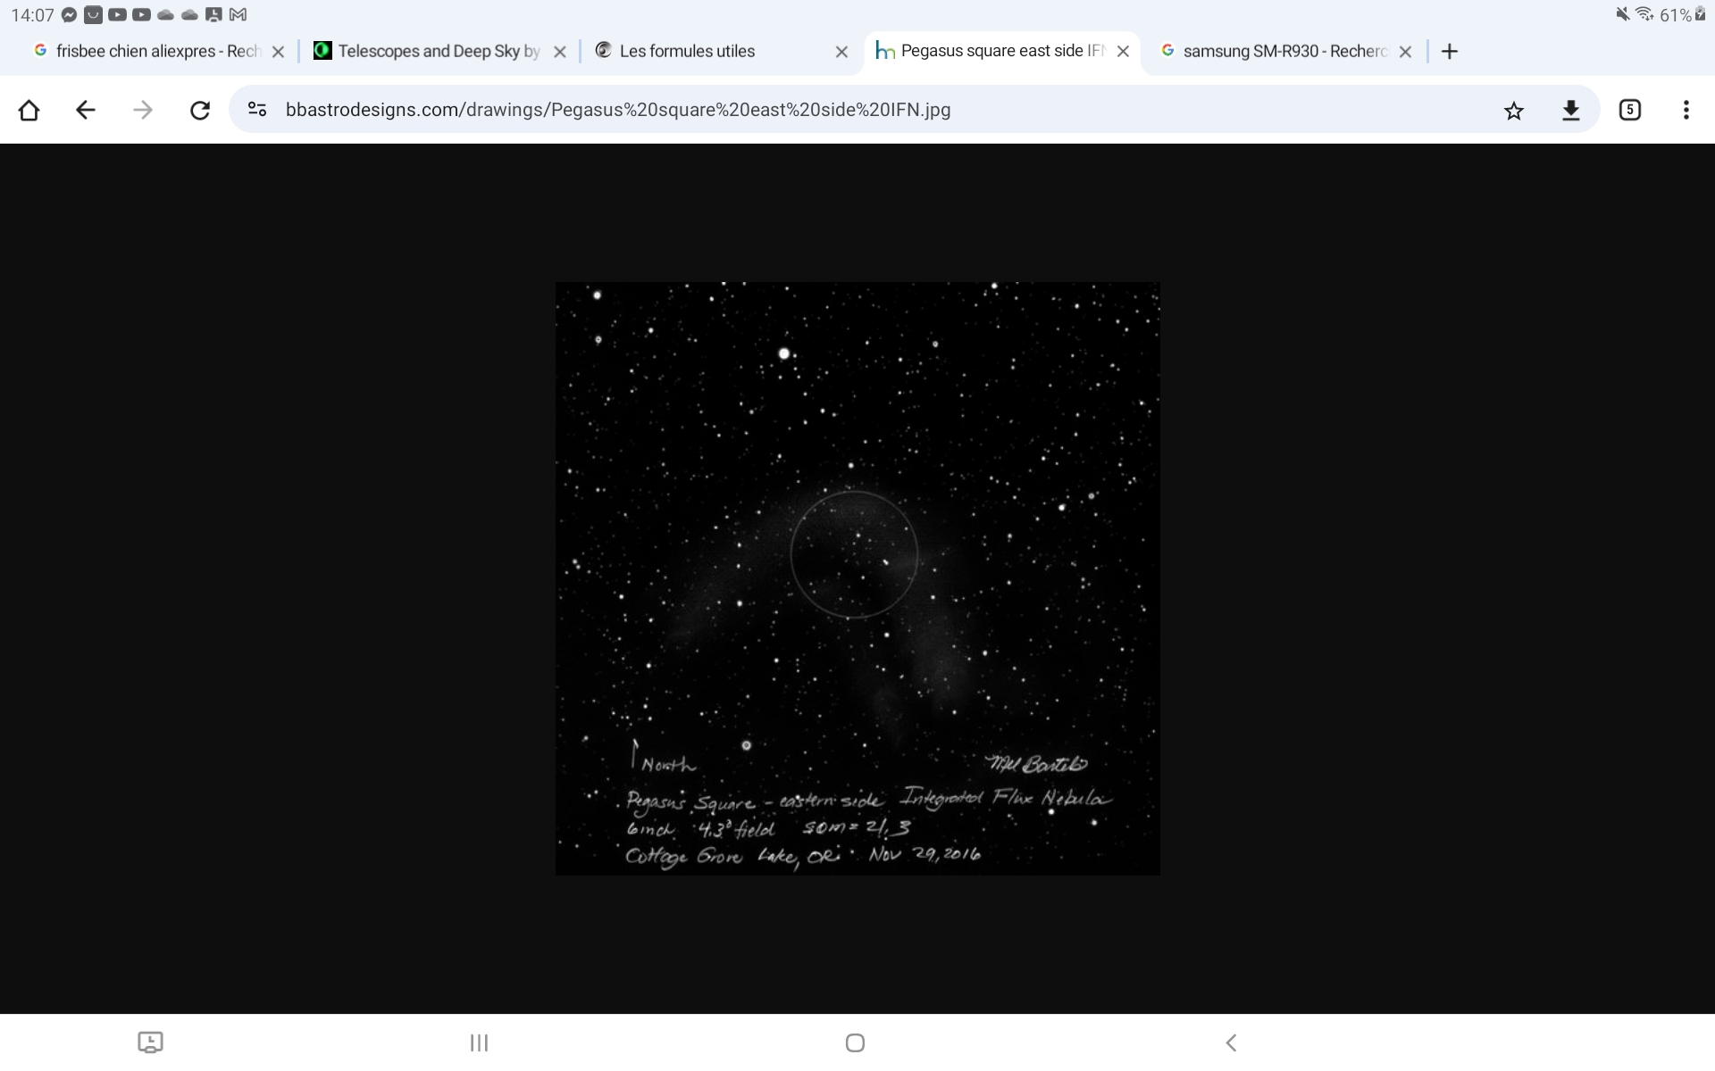1715x1071 pixels.
Task: Open site settings via the tune icon
Action: click(256, 110)
